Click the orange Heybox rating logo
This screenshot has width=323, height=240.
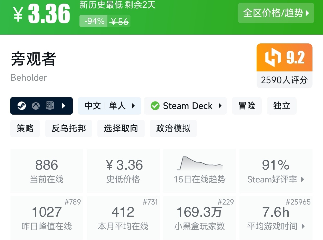[273, 58]
